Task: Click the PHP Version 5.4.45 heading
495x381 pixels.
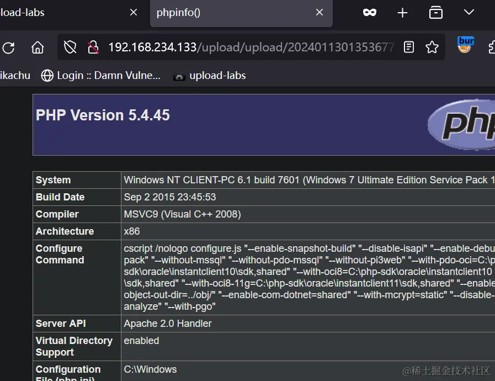Action: [x=103, y=115]
